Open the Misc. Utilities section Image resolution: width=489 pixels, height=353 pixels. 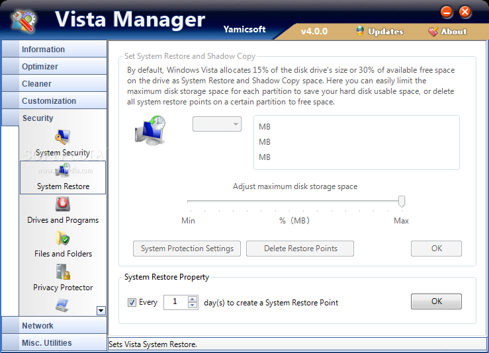(54, 342)
